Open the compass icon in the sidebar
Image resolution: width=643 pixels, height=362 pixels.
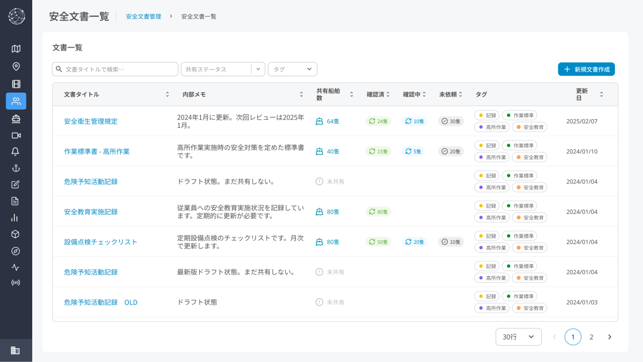coord(16,251)
